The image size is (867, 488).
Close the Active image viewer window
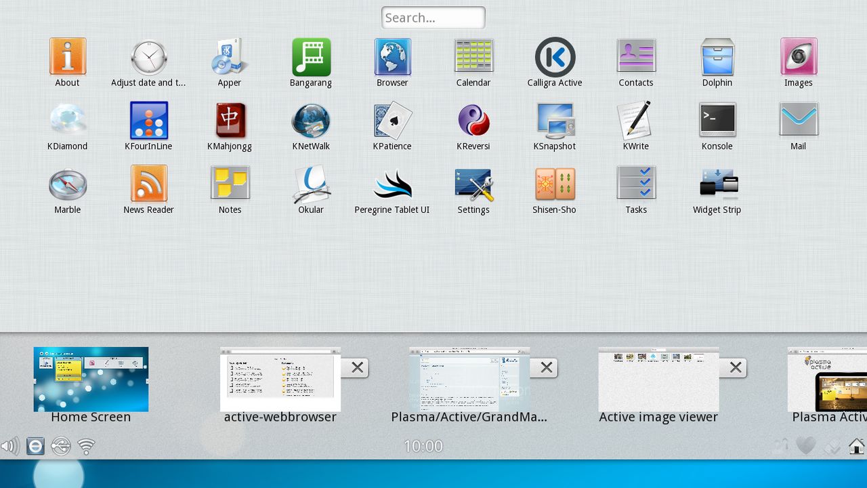735,367
